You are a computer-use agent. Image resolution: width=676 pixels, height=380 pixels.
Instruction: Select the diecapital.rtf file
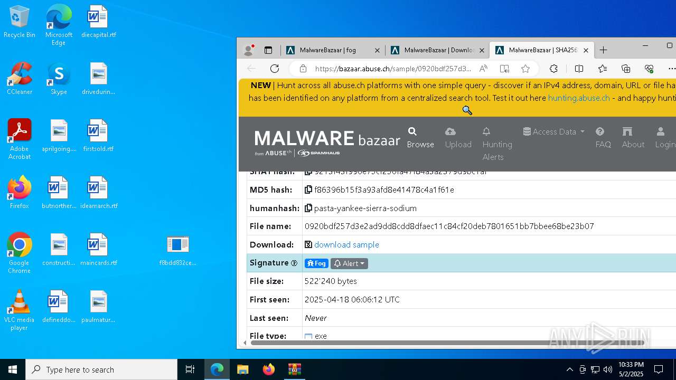[98, 22]
